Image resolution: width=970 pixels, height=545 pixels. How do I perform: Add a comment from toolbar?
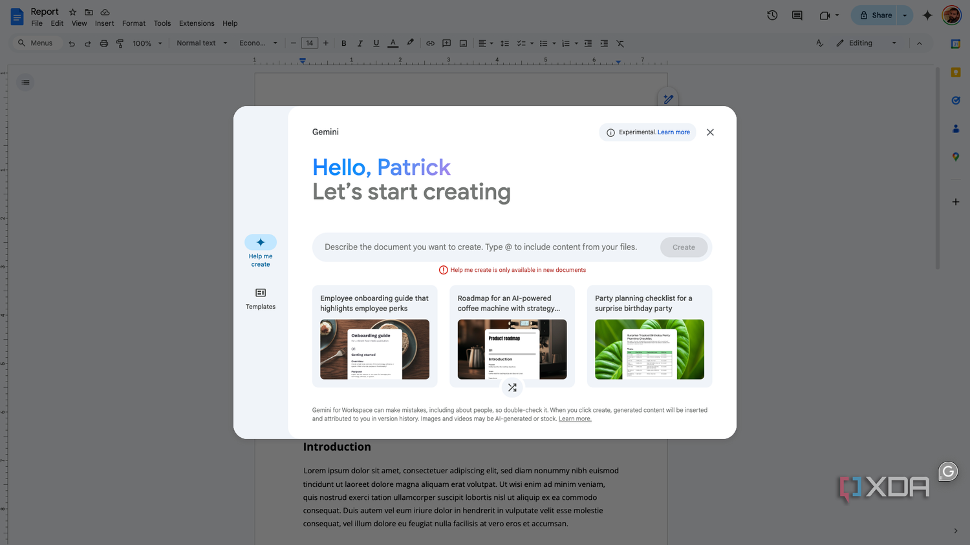coord(446,43)
